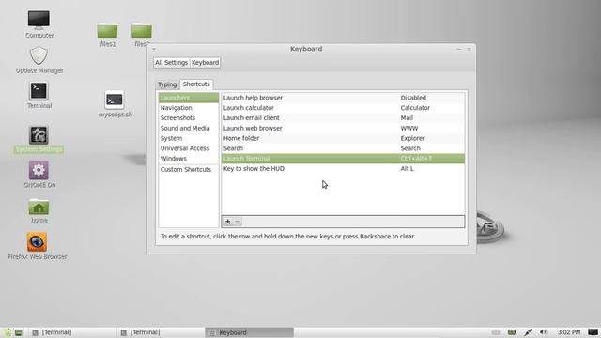
Task: Click the plus button to add shortcut
Action: click(x=227, y=222)
